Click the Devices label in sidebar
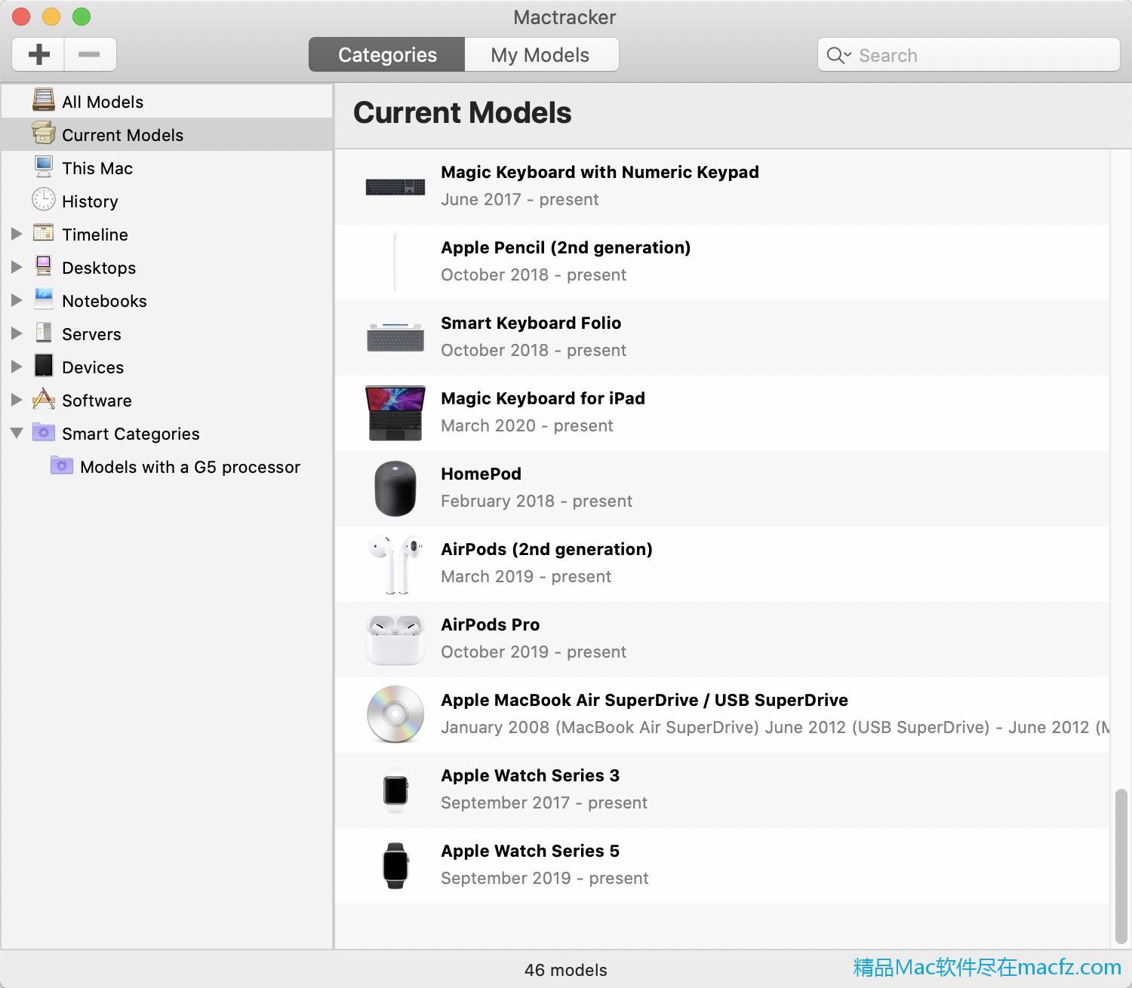Viewport: 1132px width, 988px height. click(93, 367)
